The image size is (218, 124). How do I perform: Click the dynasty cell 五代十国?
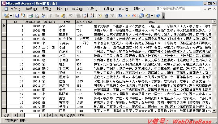tap(50, 47)
